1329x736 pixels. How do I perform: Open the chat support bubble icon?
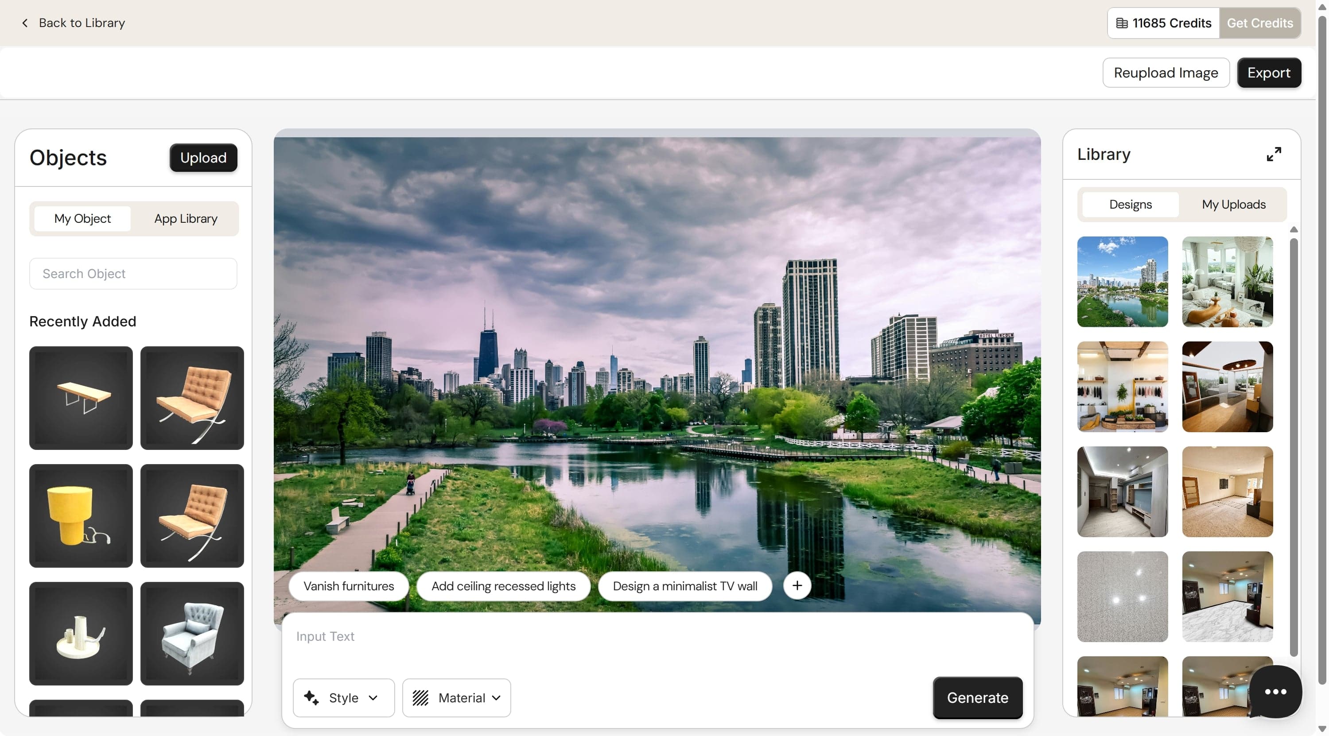coord(1275,691)
